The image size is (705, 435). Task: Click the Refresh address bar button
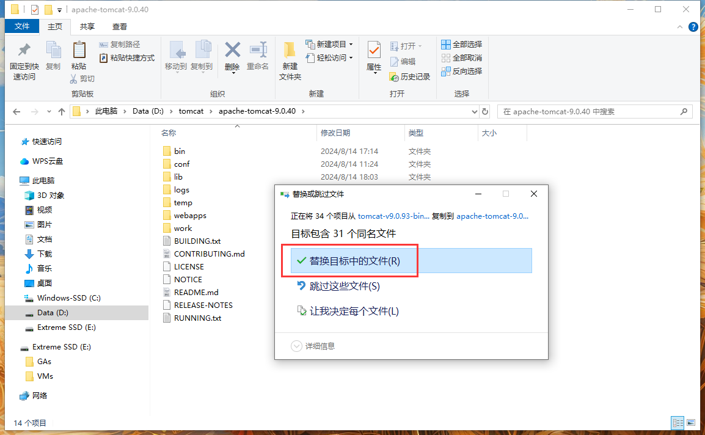click(485, 112)
